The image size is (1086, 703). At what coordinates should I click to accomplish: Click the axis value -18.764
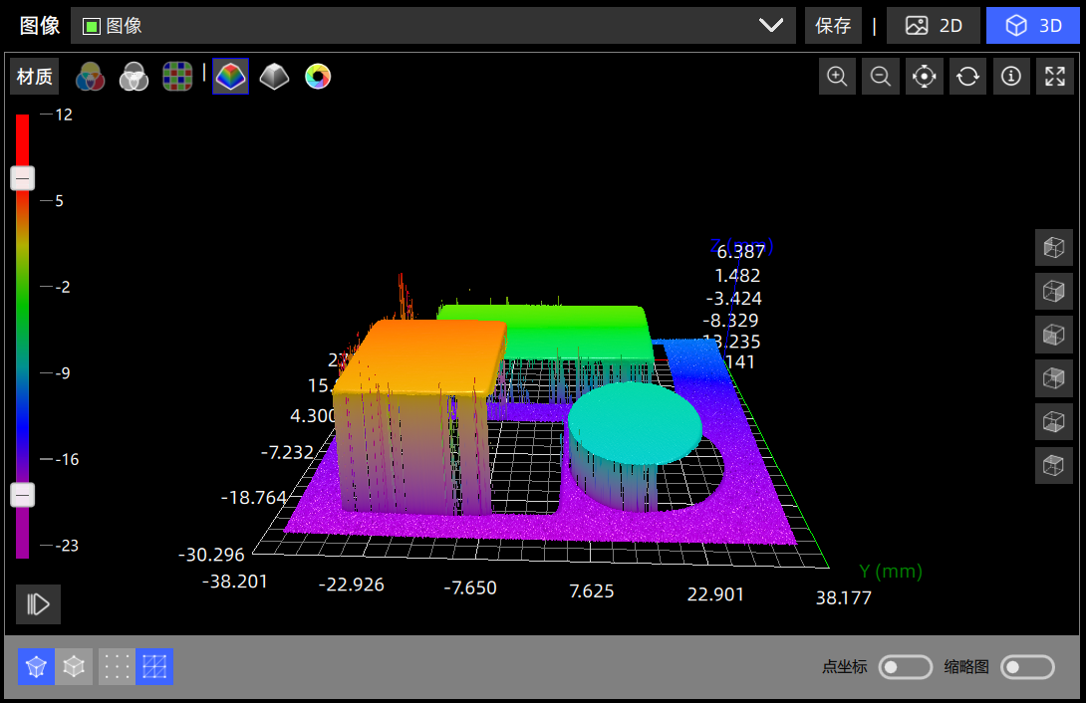pyautogui.click(x=253, y=498)
